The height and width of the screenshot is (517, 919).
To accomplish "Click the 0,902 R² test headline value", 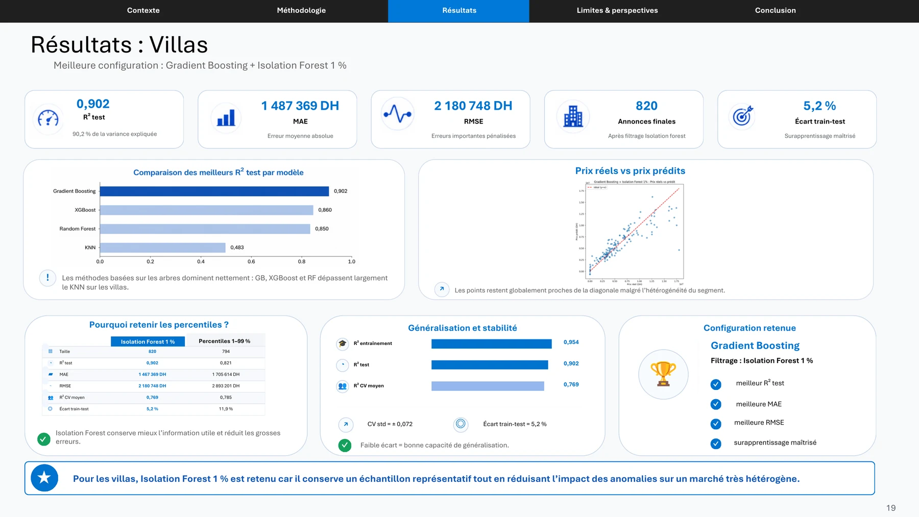I will point(93,104).
